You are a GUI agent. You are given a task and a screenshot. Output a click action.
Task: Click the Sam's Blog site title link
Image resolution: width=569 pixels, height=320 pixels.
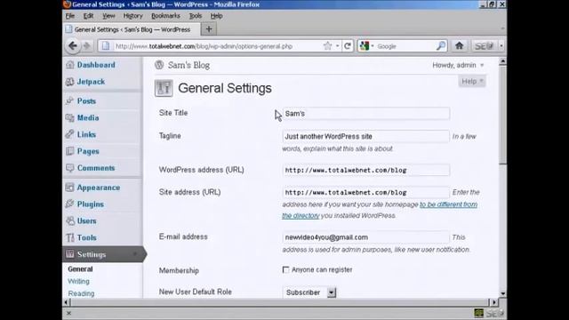(x=188, y=65)
